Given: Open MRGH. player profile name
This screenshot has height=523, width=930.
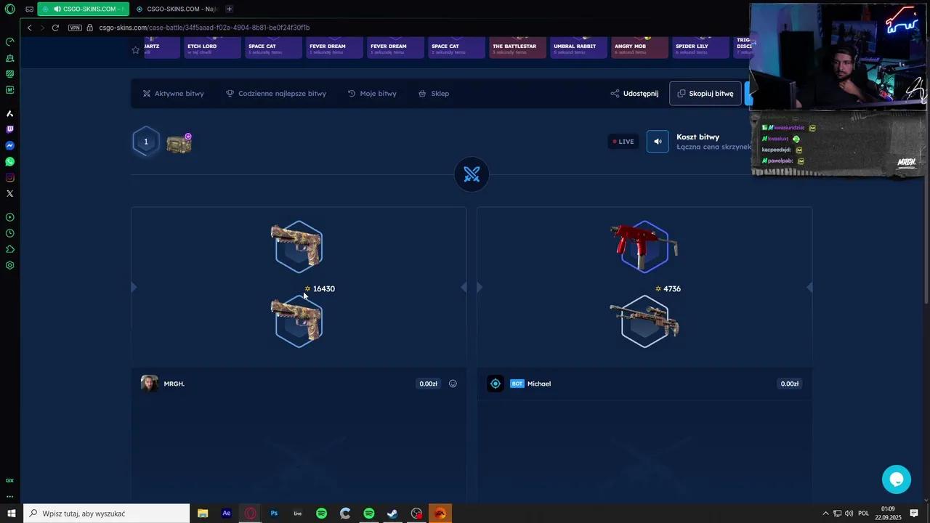Looking at the screenshot, I should (x=174, y=384).
